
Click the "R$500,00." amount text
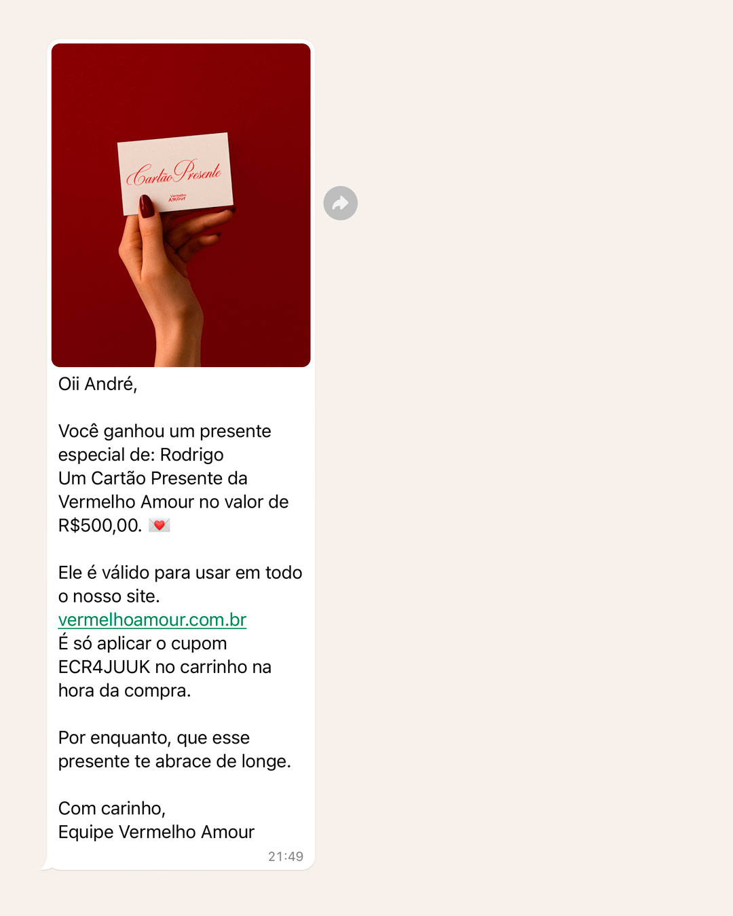(x=100, y=525)
